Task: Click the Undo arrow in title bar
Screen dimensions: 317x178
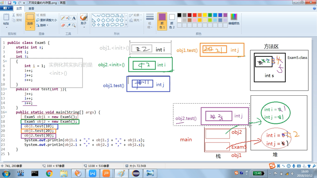Action: pos(14,3)
